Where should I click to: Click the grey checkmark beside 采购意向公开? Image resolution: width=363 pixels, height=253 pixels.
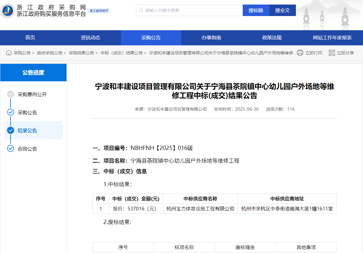(x=11, y=94)
